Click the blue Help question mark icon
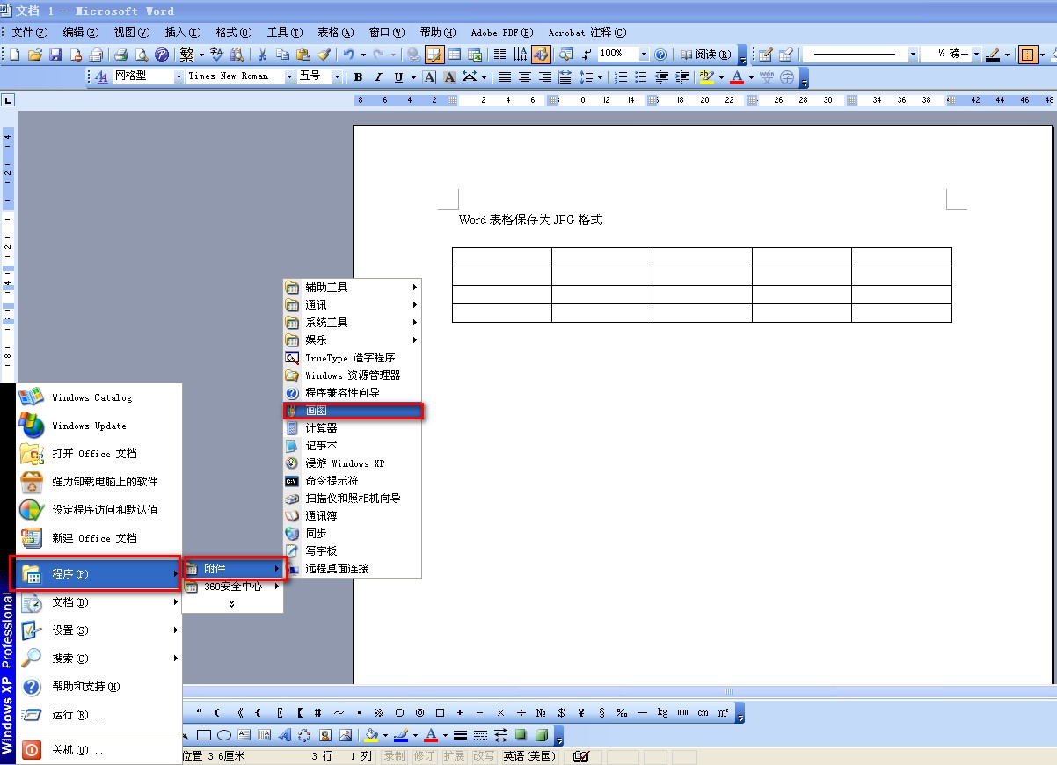Viewport: 1057px width, 765px height. 660,55
